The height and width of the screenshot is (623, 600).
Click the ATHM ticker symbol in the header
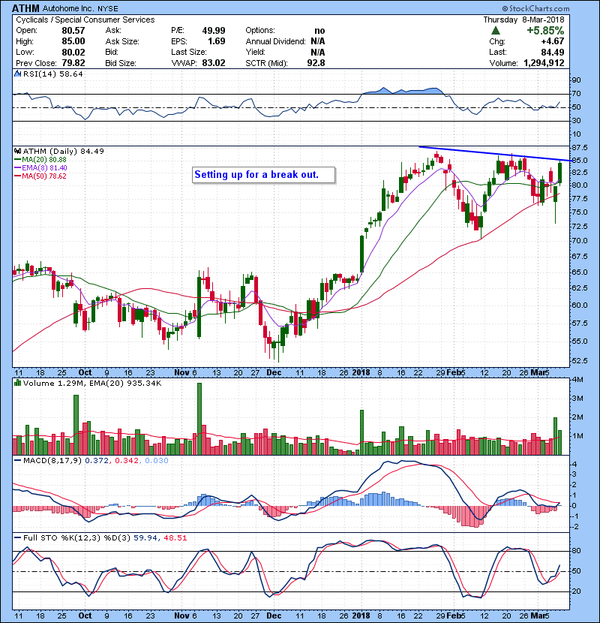click(25, 8)
